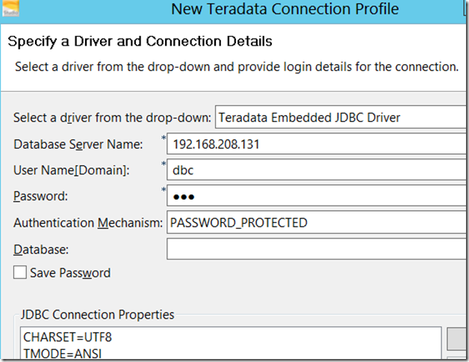469x362 pixels.
Task: Click the 'User Name[Domain]' label
Action: (72, 171)
